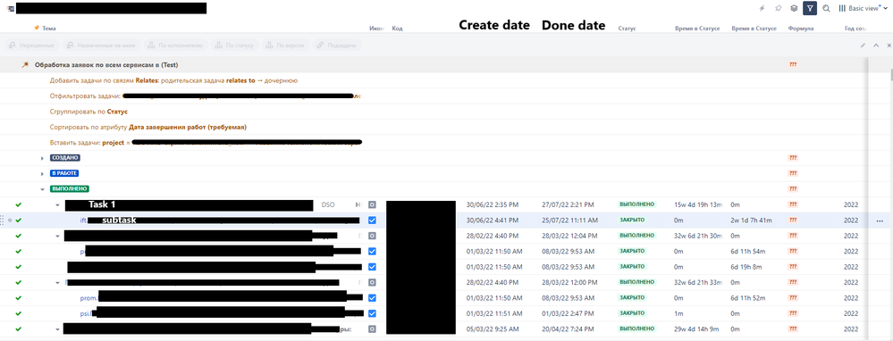Click the 20/04/22 7:24 PM done date cell
Screen dimensions: 893x341
tap(568, 329)
